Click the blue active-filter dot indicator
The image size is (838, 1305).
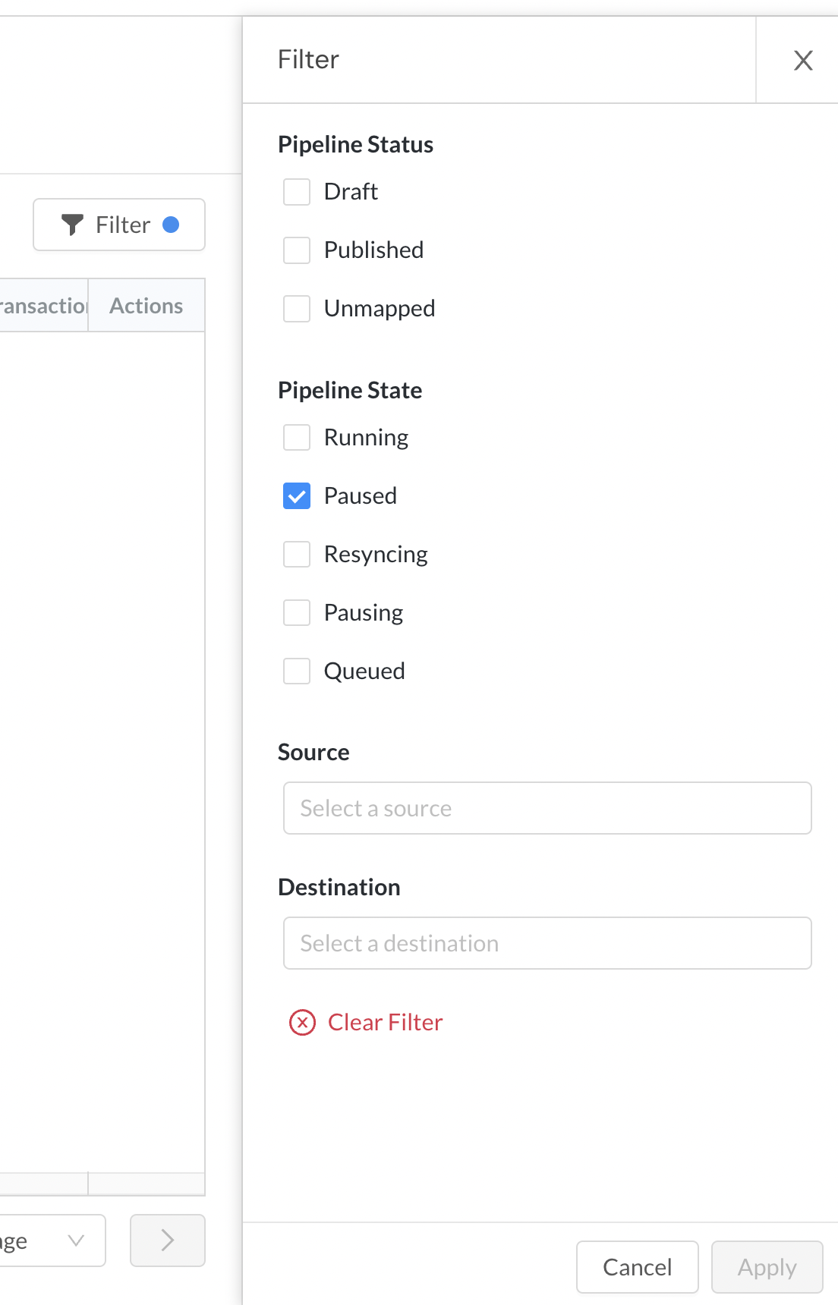pyautogui.click(x=171, y=225)
